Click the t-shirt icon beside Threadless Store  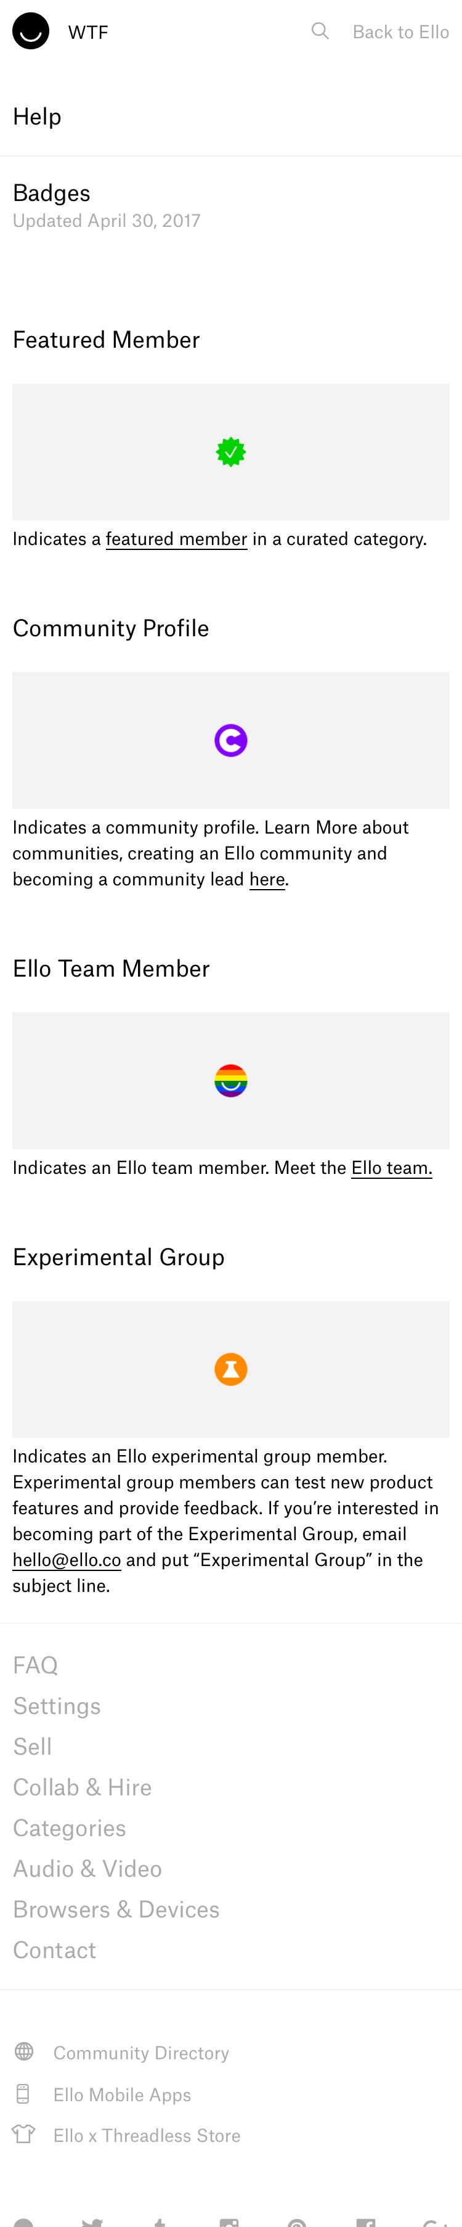click(23, 2134)
